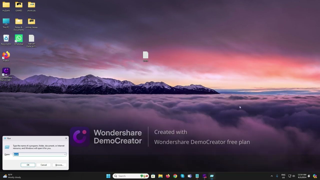The width and height of the screenshot is (320, 180).
Task: Open the Copilot icon in tray
Action: [x=315, y=176]
